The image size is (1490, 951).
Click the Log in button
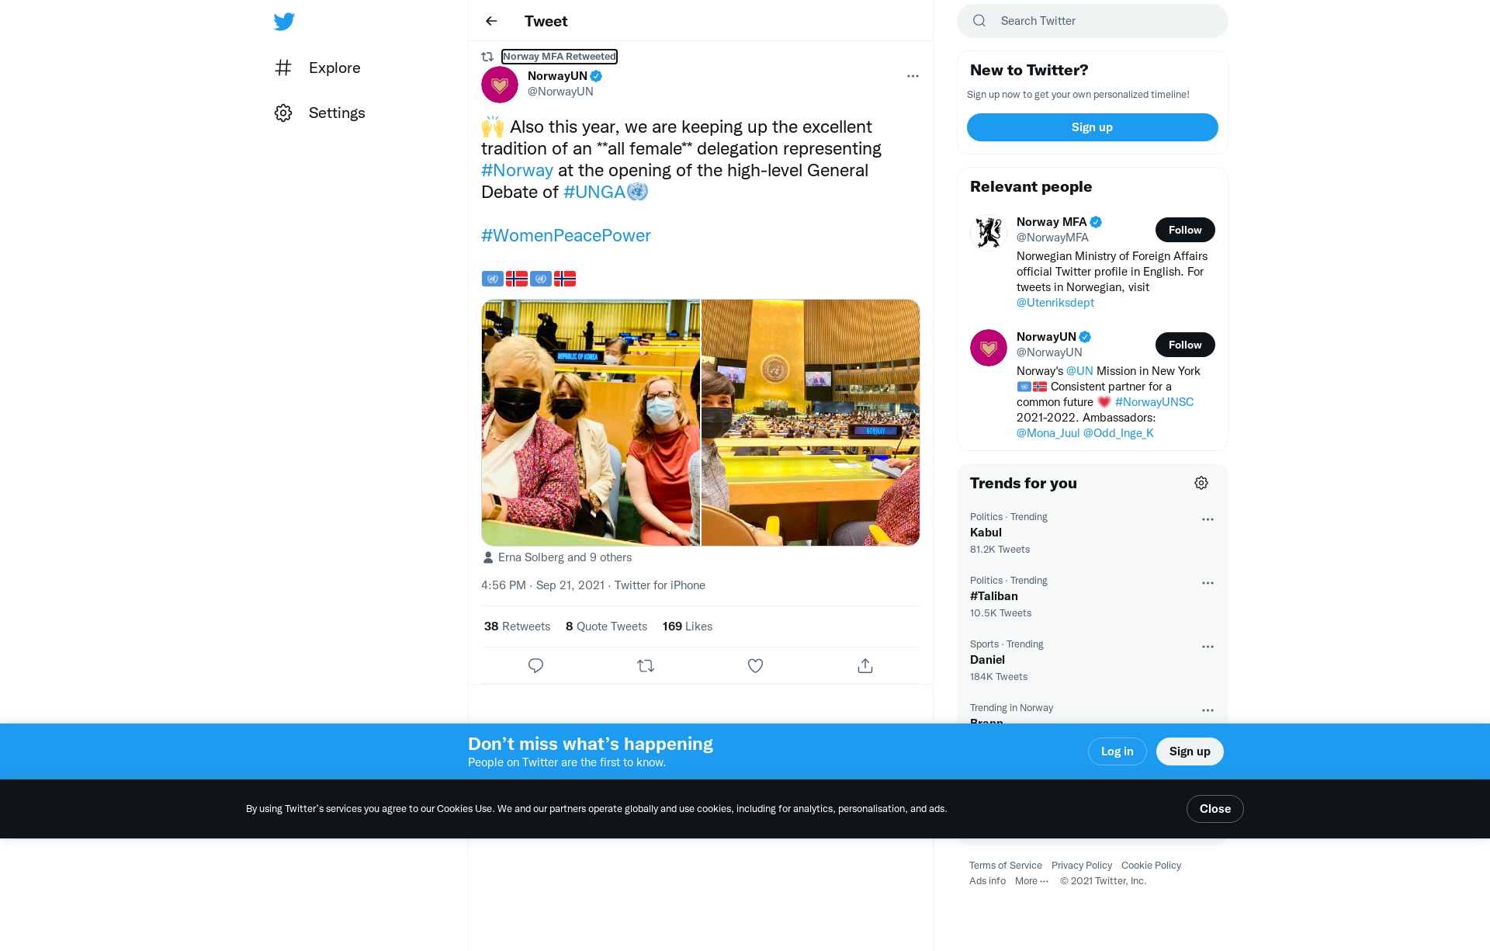1117,751
